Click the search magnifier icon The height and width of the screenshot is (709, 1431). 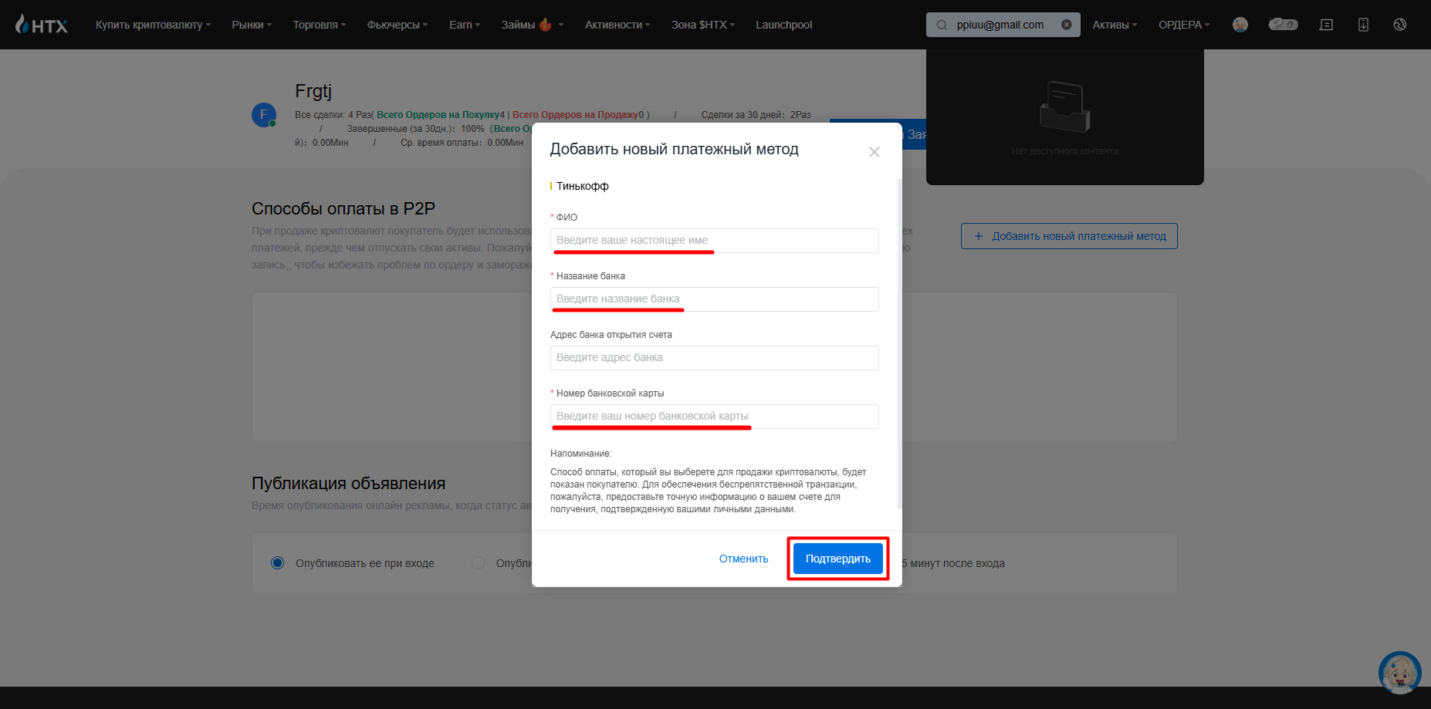click(942, 25)
